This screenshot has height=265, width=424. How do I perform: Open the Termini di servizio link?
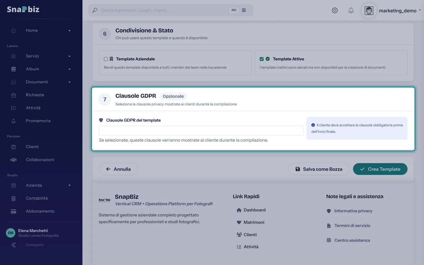coord(352,226)
